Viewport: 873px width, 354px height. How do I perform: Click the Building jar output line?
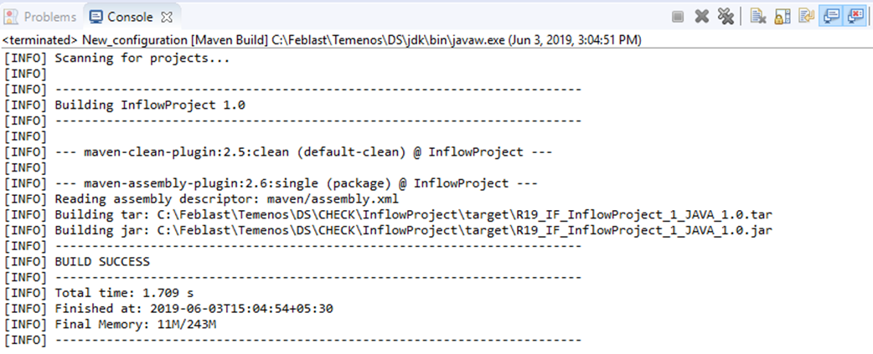coord(412,230)
